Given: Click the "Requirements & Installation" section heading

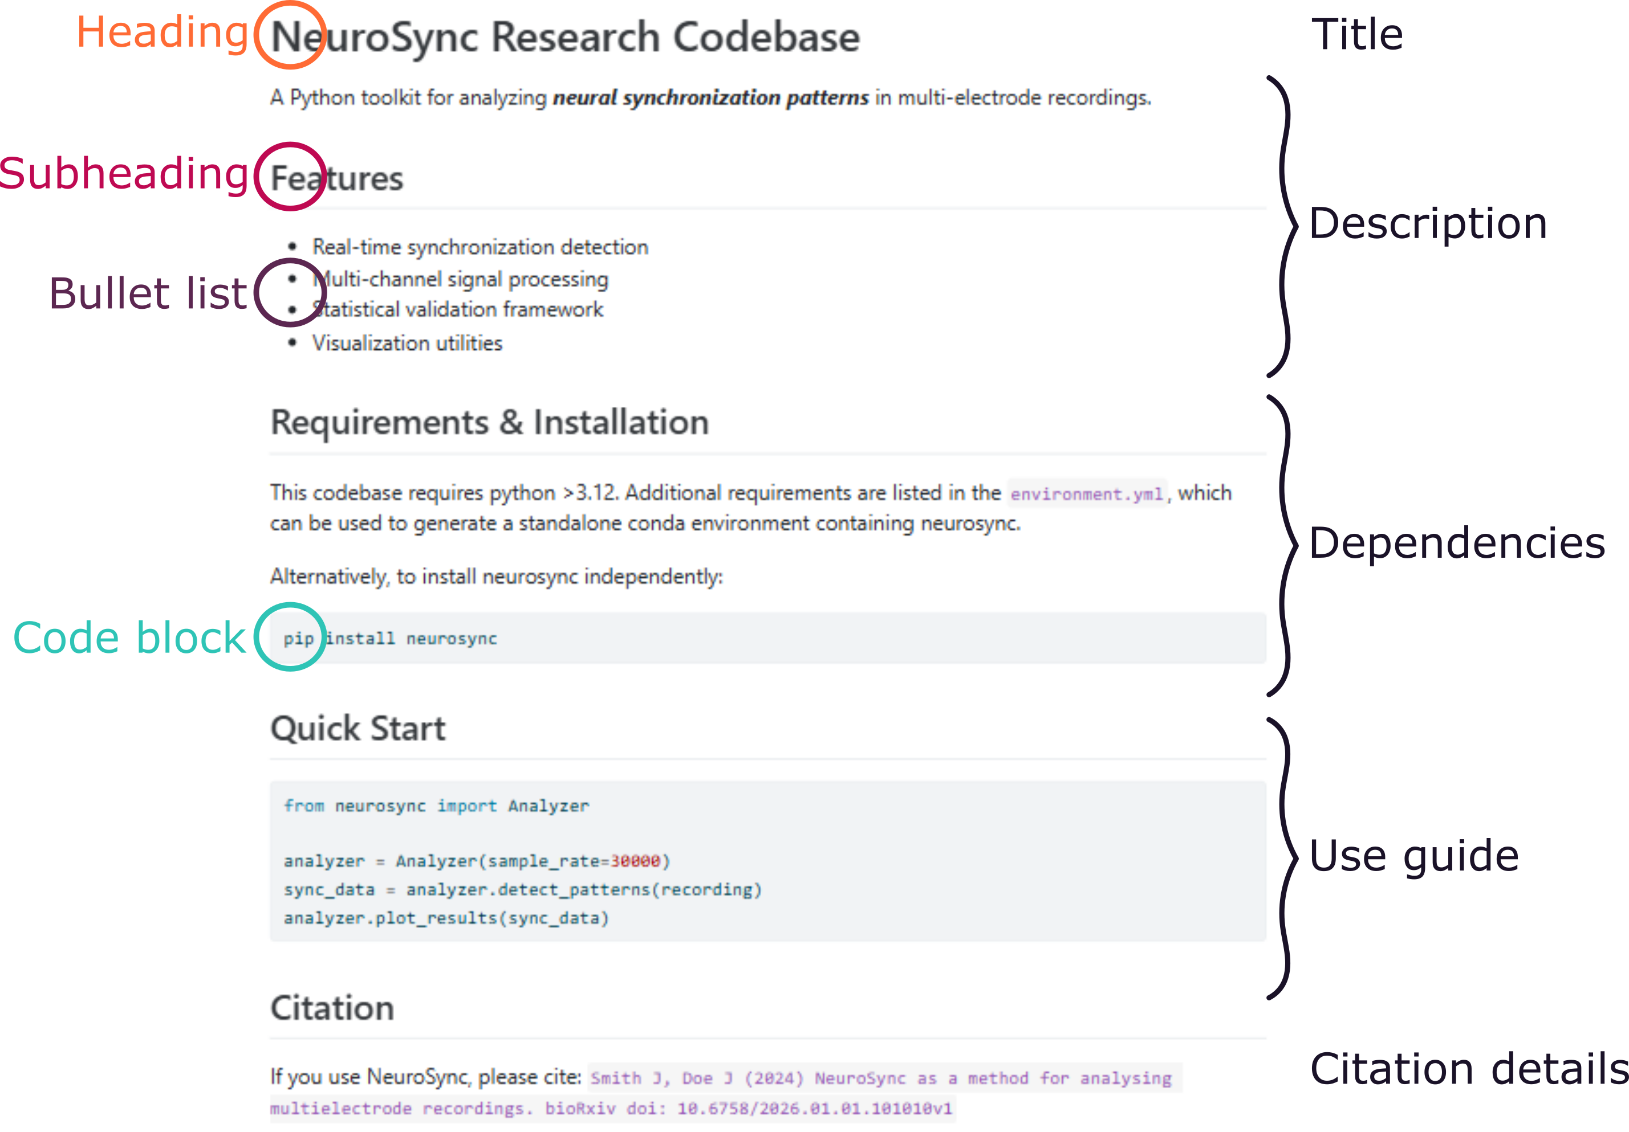Looking at the screenshot, I should [x=490, y=423].
